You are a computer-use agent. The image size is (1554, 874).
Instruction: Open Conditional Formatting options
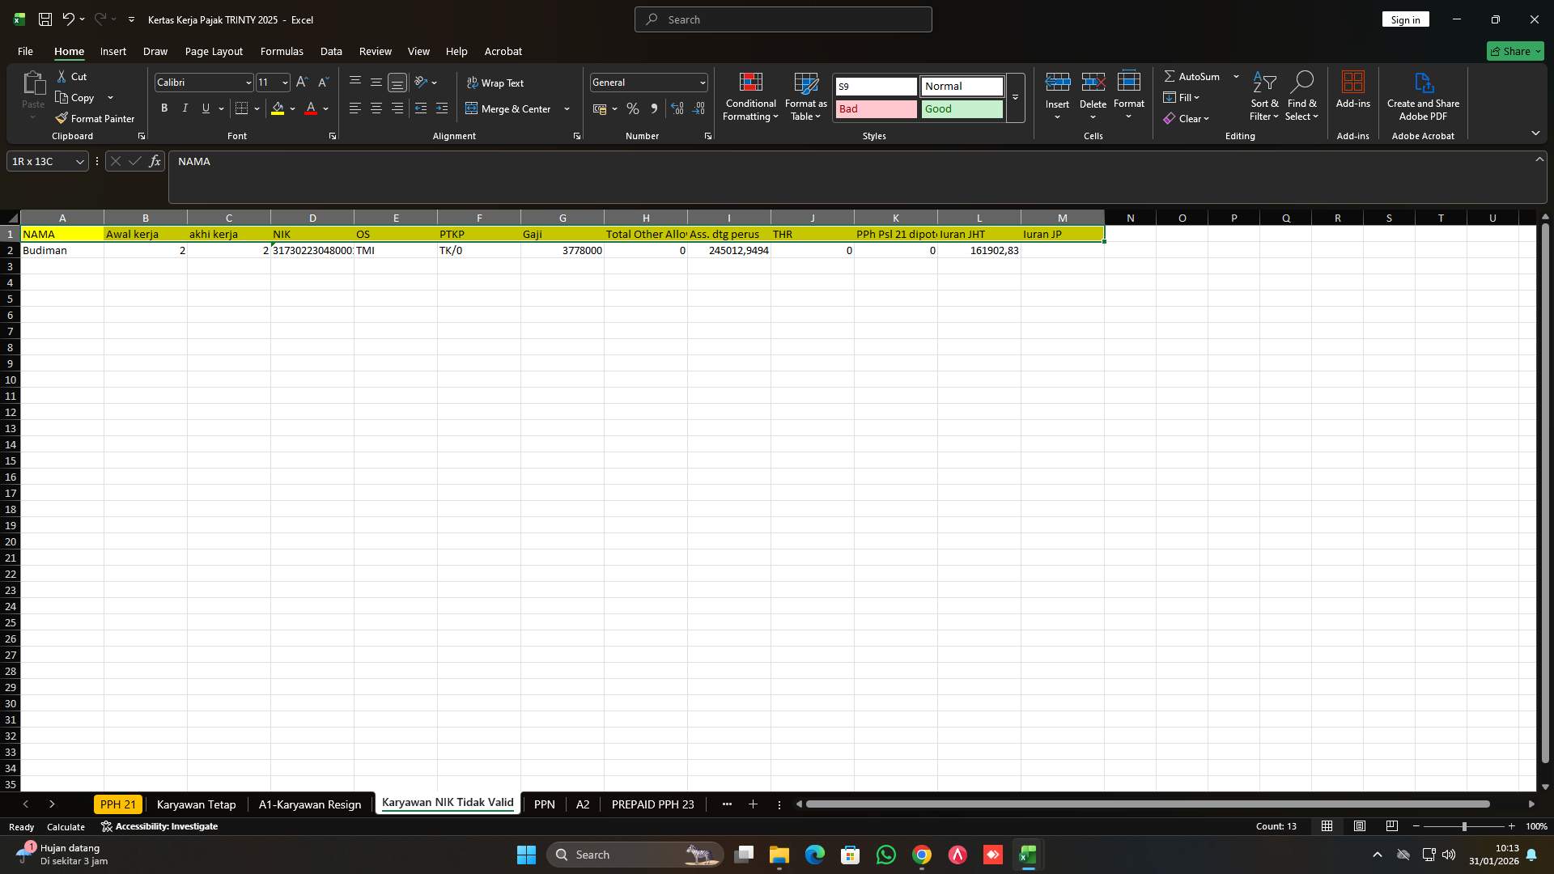click(x=750, y=97)
